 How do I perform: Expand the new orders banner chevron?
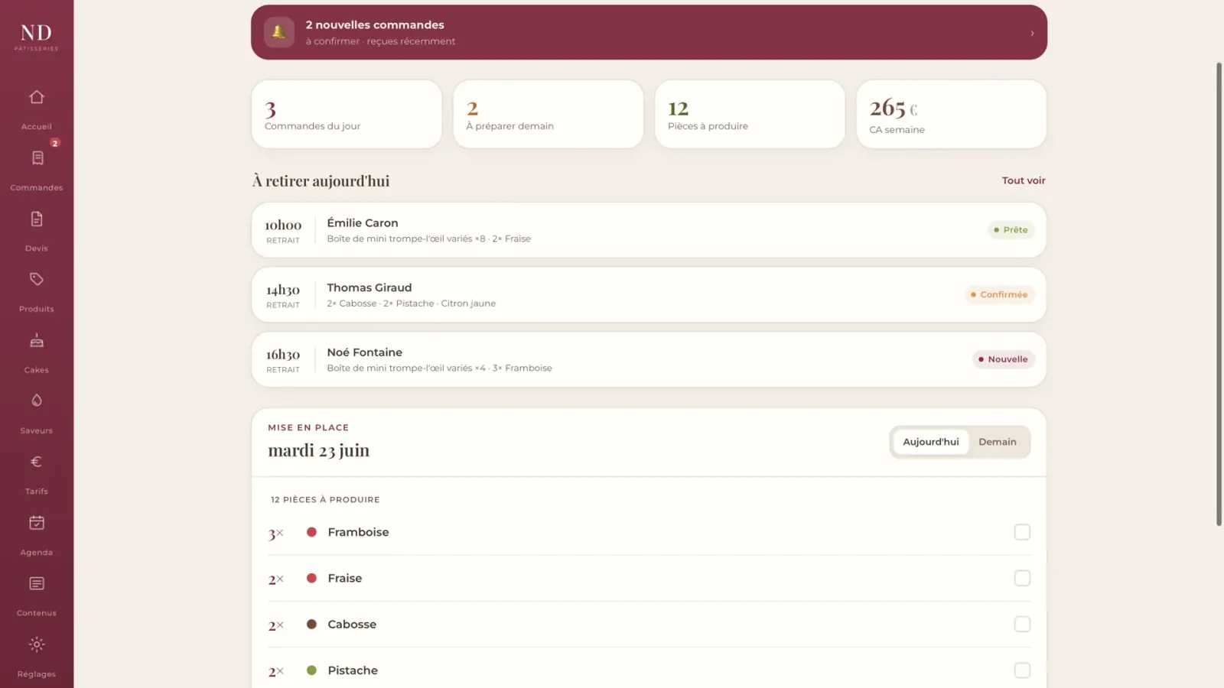[x=1032, y=33]
